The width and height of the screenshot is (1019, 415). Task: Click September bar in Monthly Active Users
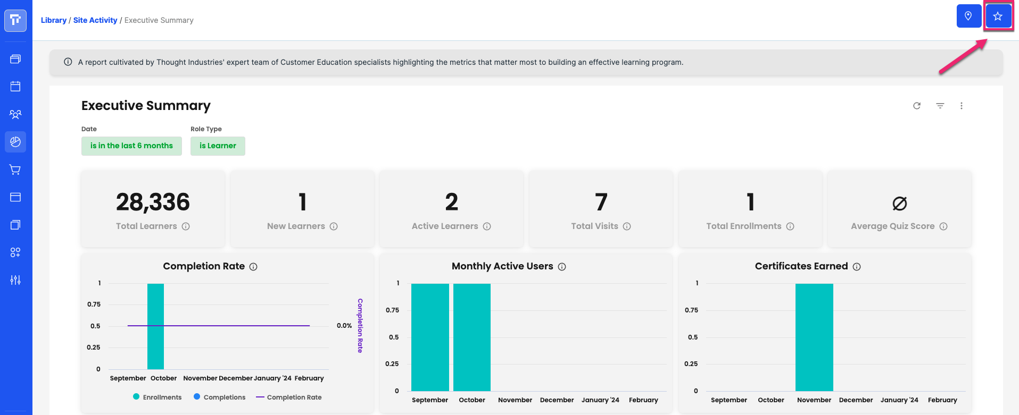[430, 337]
